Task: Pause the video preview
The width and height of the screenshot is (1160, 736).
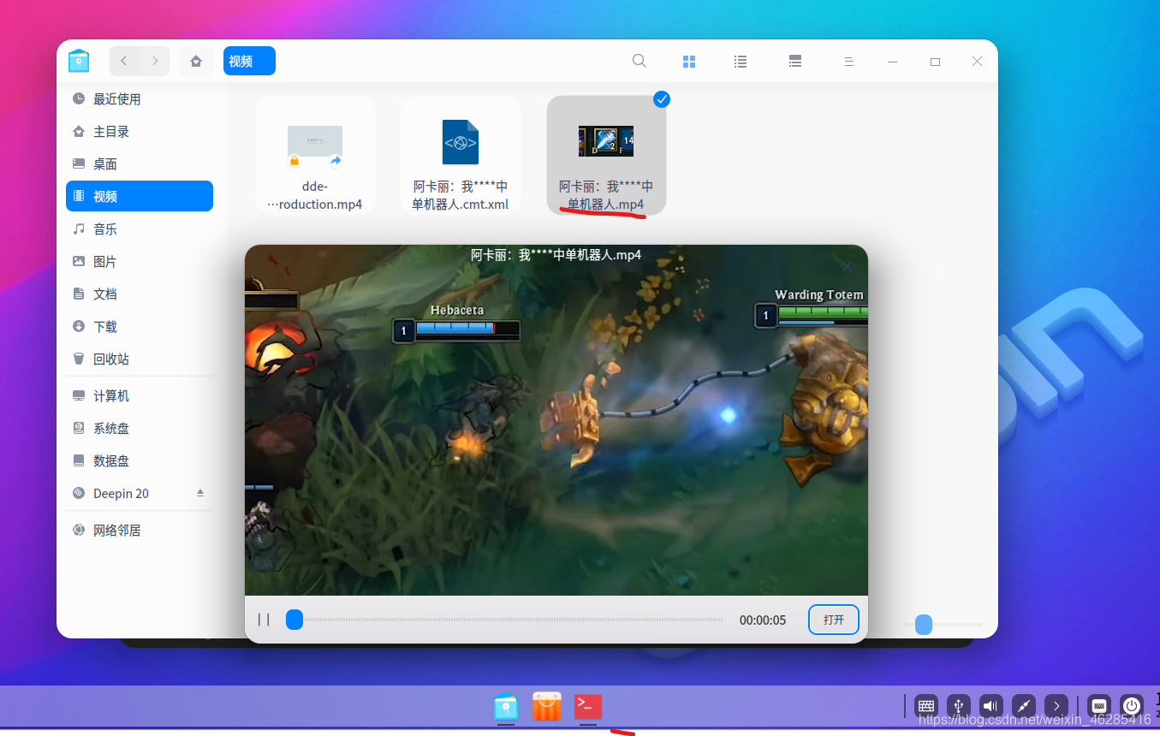Action: click(264, 620)
